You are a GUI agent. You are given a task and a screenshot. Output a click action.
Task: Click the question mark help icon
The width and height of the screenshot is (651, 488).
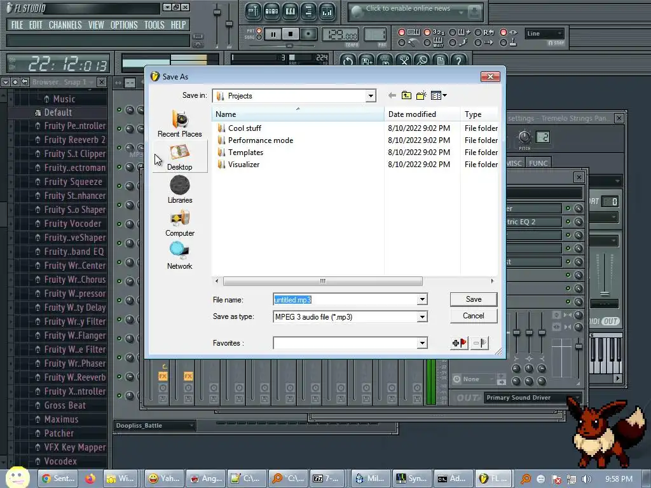[459, 61]
